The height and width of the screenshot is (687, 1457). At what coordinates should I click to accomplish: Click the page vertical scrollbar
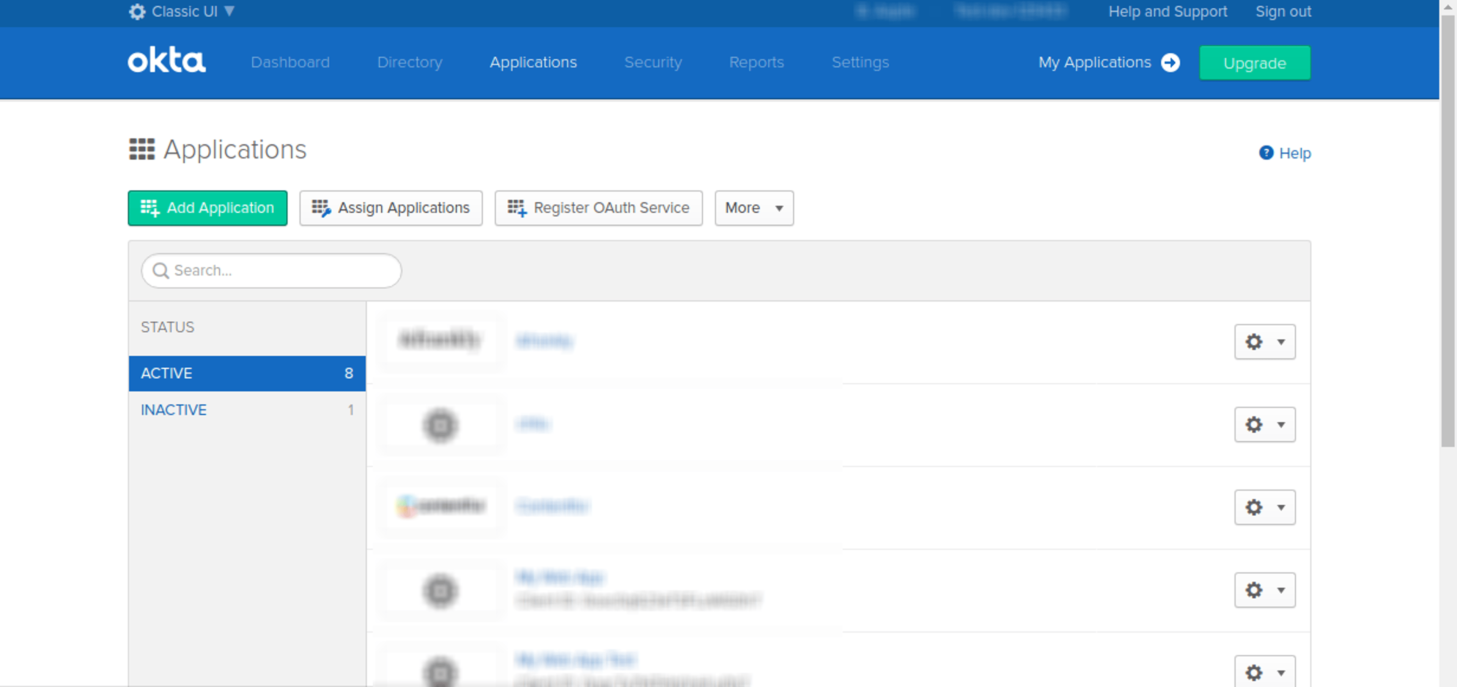[1448, 232]
